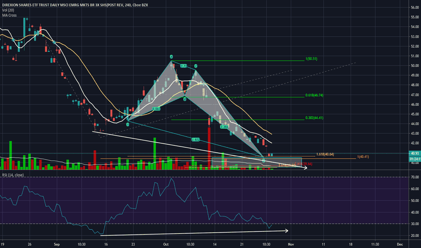Select the MA Cross indicator label
Viewport: 421px width, 248px height.
click(9, 15)
